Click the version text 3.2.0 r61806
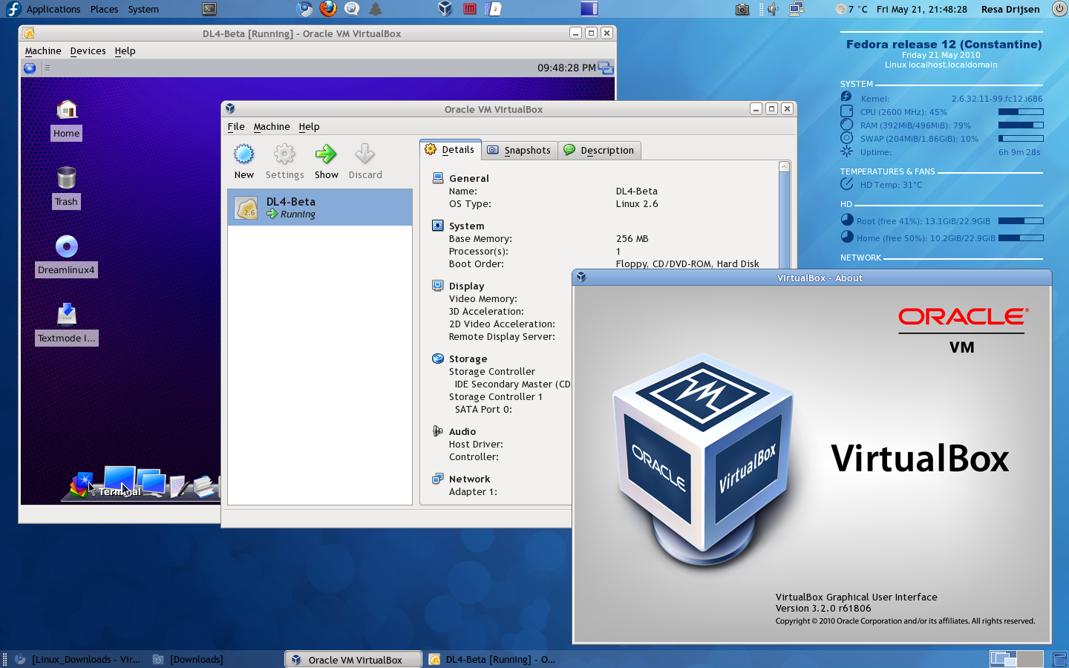Viewport: 1069px width, 668px height. pyautogui.click(x=823, y=609)
